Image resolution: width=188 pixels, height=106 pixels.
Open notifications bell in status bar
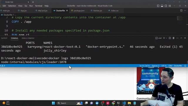185,66
